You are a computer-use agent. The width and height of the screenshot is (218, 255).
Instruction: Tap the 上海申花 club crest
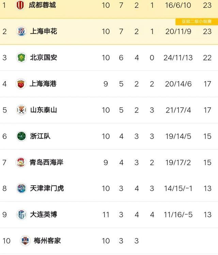(x=21, y=31)
